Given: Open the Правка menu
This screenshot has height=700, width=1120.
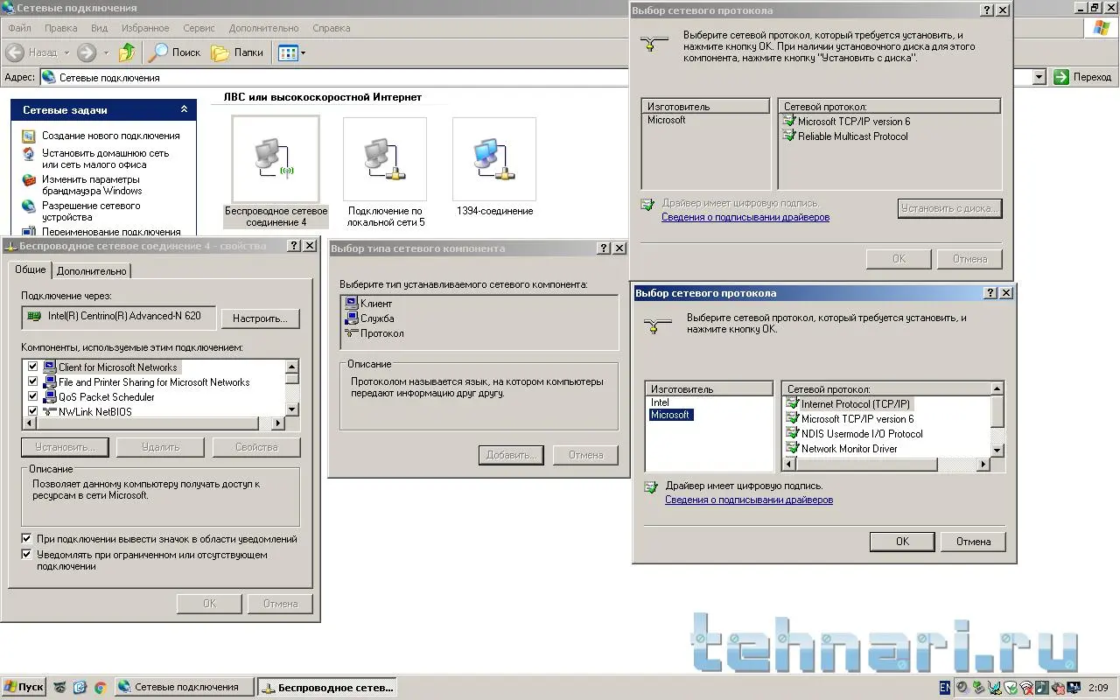Looking at the screenshot, I should click(x=60, y=28).
